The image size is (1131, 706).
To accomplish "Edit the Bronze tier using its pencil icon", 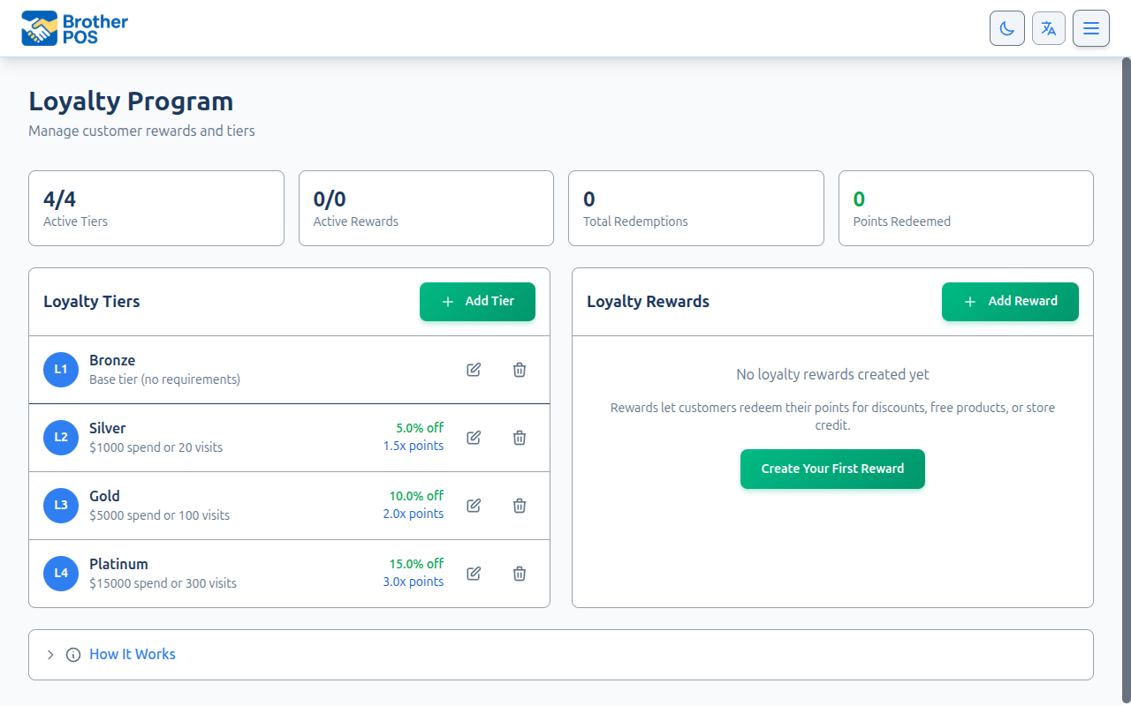I will (x=473, y=370).
